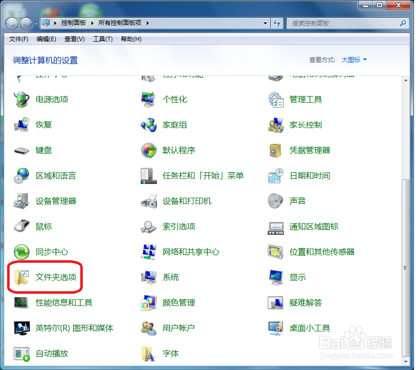Open the 编辑(E) menu
This screenshot has width=416, height=370.
(46, 39)
